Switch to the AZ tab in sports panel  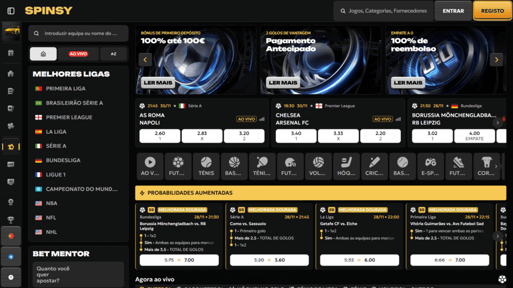114,54
